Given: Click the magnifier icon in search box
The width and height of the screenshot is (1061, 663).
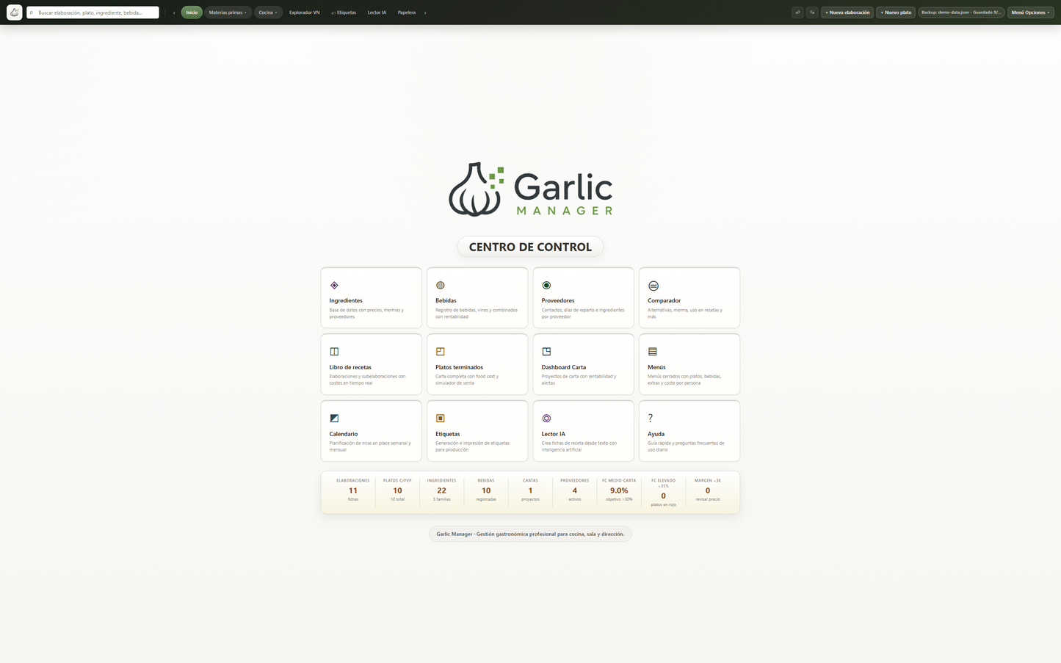Looking at the screenshot, I should pos(32,12).
